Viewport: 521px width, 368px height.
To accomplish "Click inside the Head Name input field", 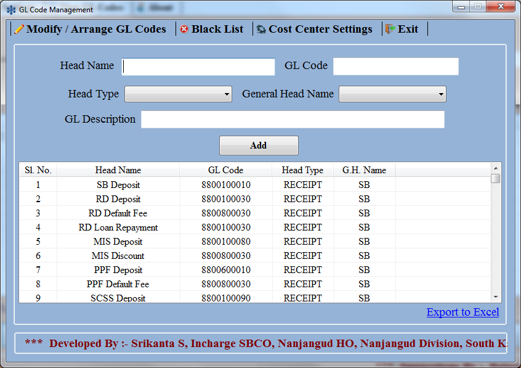I will [198, 66].
